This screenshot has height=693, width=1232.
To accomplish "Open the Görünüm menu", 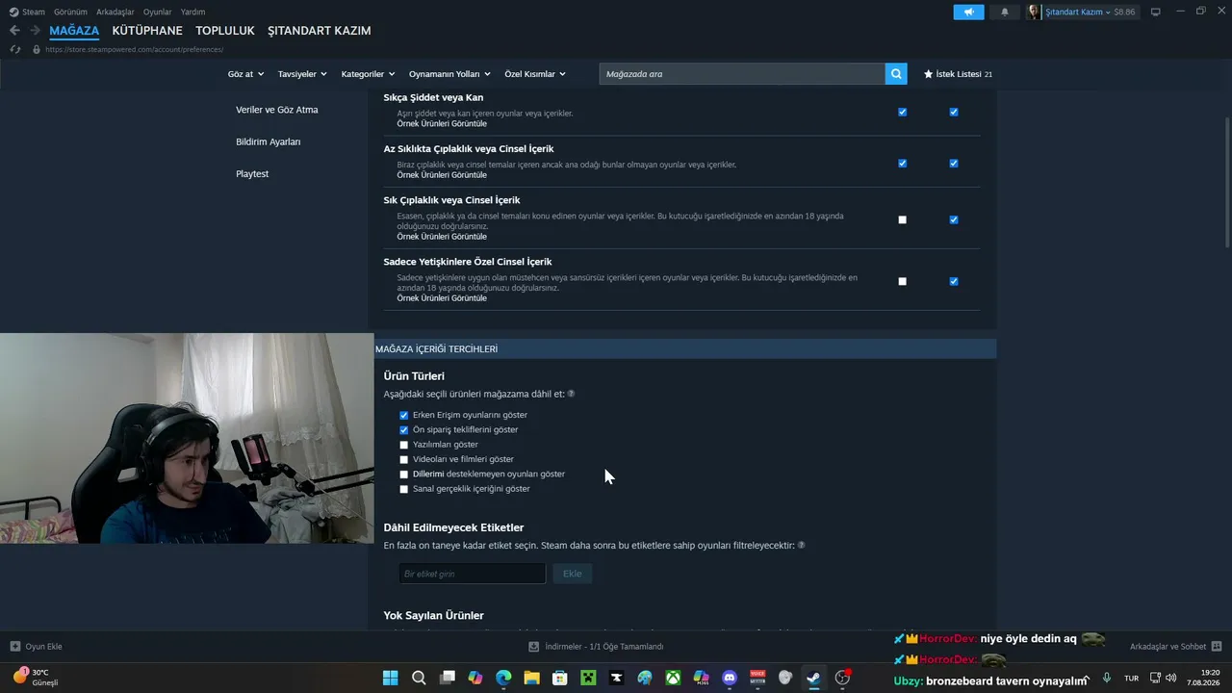I will coord(70,12).
